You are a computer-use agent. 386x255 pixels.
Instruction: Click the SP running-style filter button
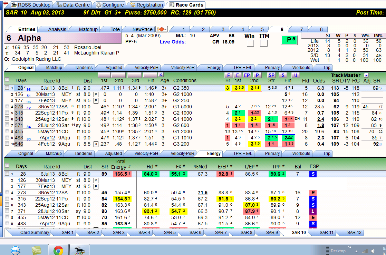click(271, 75)
